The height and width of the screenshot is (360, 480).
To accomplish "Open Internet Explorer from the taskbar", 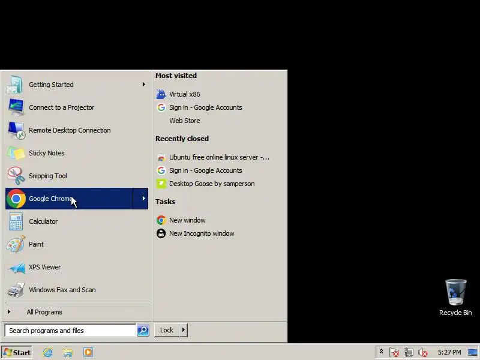I will 47,352.
